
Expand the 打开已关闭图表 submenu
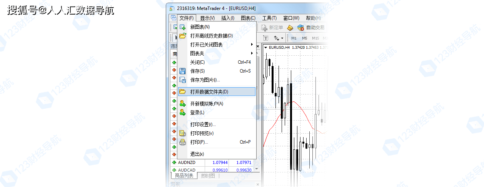[217, 45]
